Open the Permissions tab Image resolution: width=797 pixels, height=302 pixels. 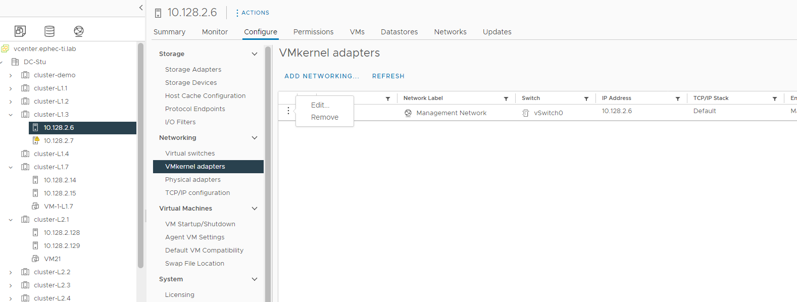pos(313,32)
